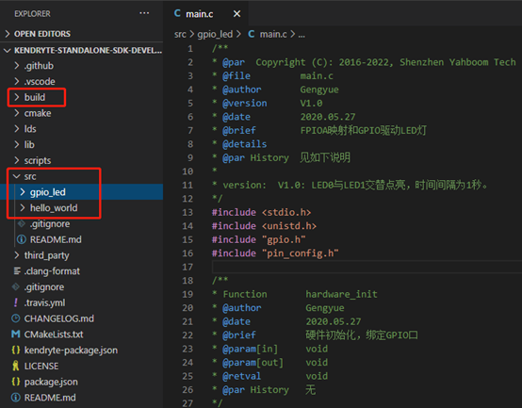Click the @version V1.0 comment line
This screenshot has width=522, height=408.
tap(268, 103)
